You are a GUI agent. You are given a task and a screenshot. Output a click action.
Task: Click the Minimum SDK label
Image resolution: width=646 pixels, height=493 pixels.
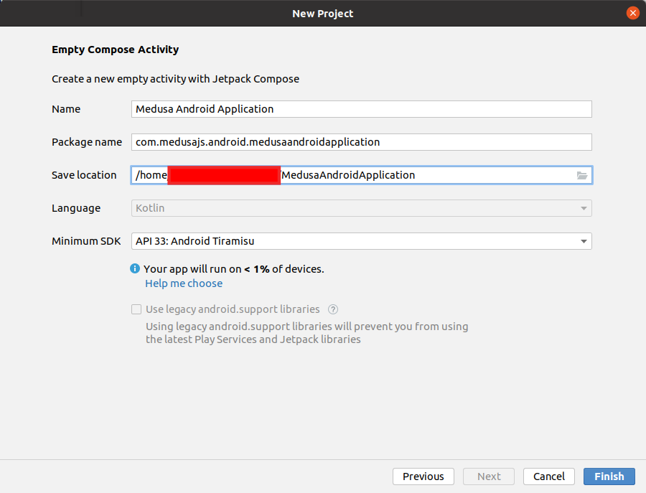(86, 241)
